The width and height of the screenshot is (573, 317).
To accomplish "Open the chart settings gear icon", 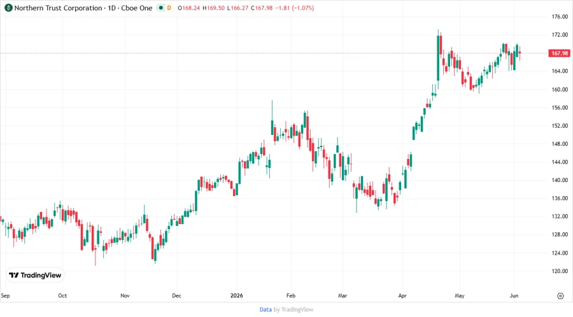I will point(560,296).
